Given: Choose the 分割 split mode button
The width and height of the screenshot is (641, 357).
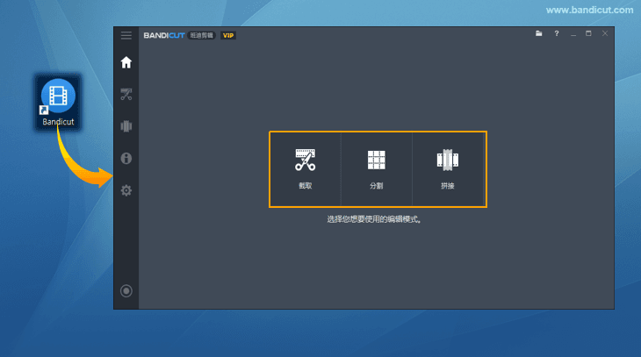Looking at the screenshot, I should pyautogui.click(x=377, y=169).
